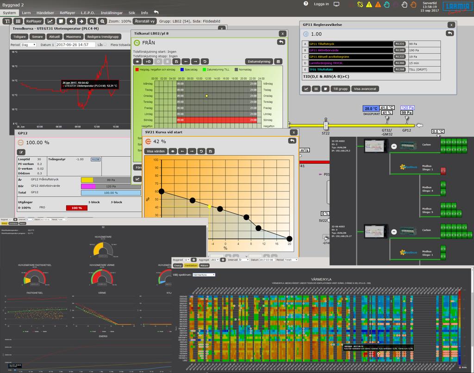The image size is (474, 373).
Task: Save curve with SV21 floppy disk icon
Action: pyautogui.click(x=211, y=151)
